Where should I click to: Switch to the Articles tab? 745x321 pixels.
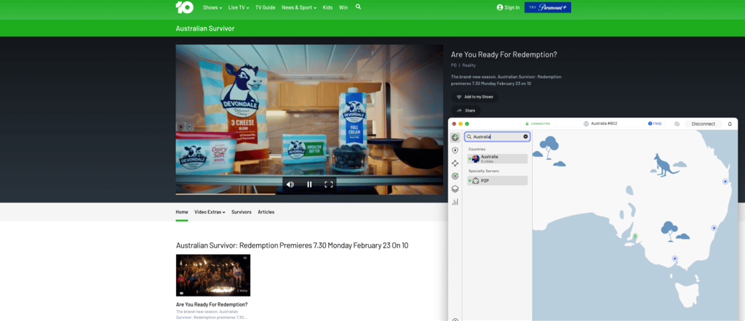click(266, 212)
